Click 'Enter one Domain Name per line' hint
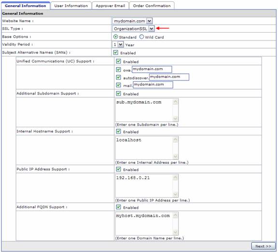The image size is (278, 252). point(150,238)
